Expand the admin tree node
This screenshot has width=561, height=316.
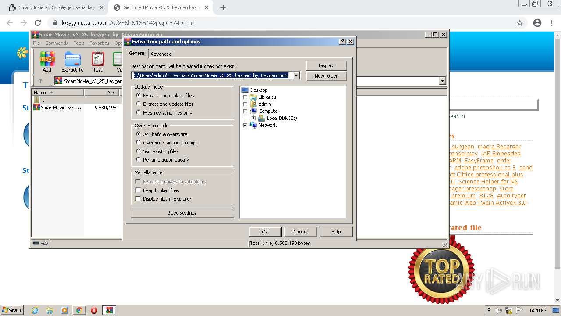click(x=245, y=104)
